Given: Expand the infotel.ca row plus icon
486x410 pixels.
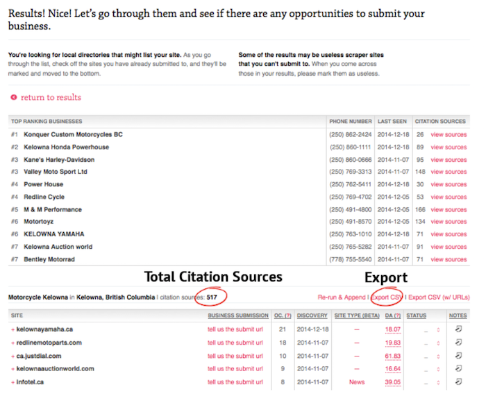Looking at the screenshot, I should coord(12,382).
